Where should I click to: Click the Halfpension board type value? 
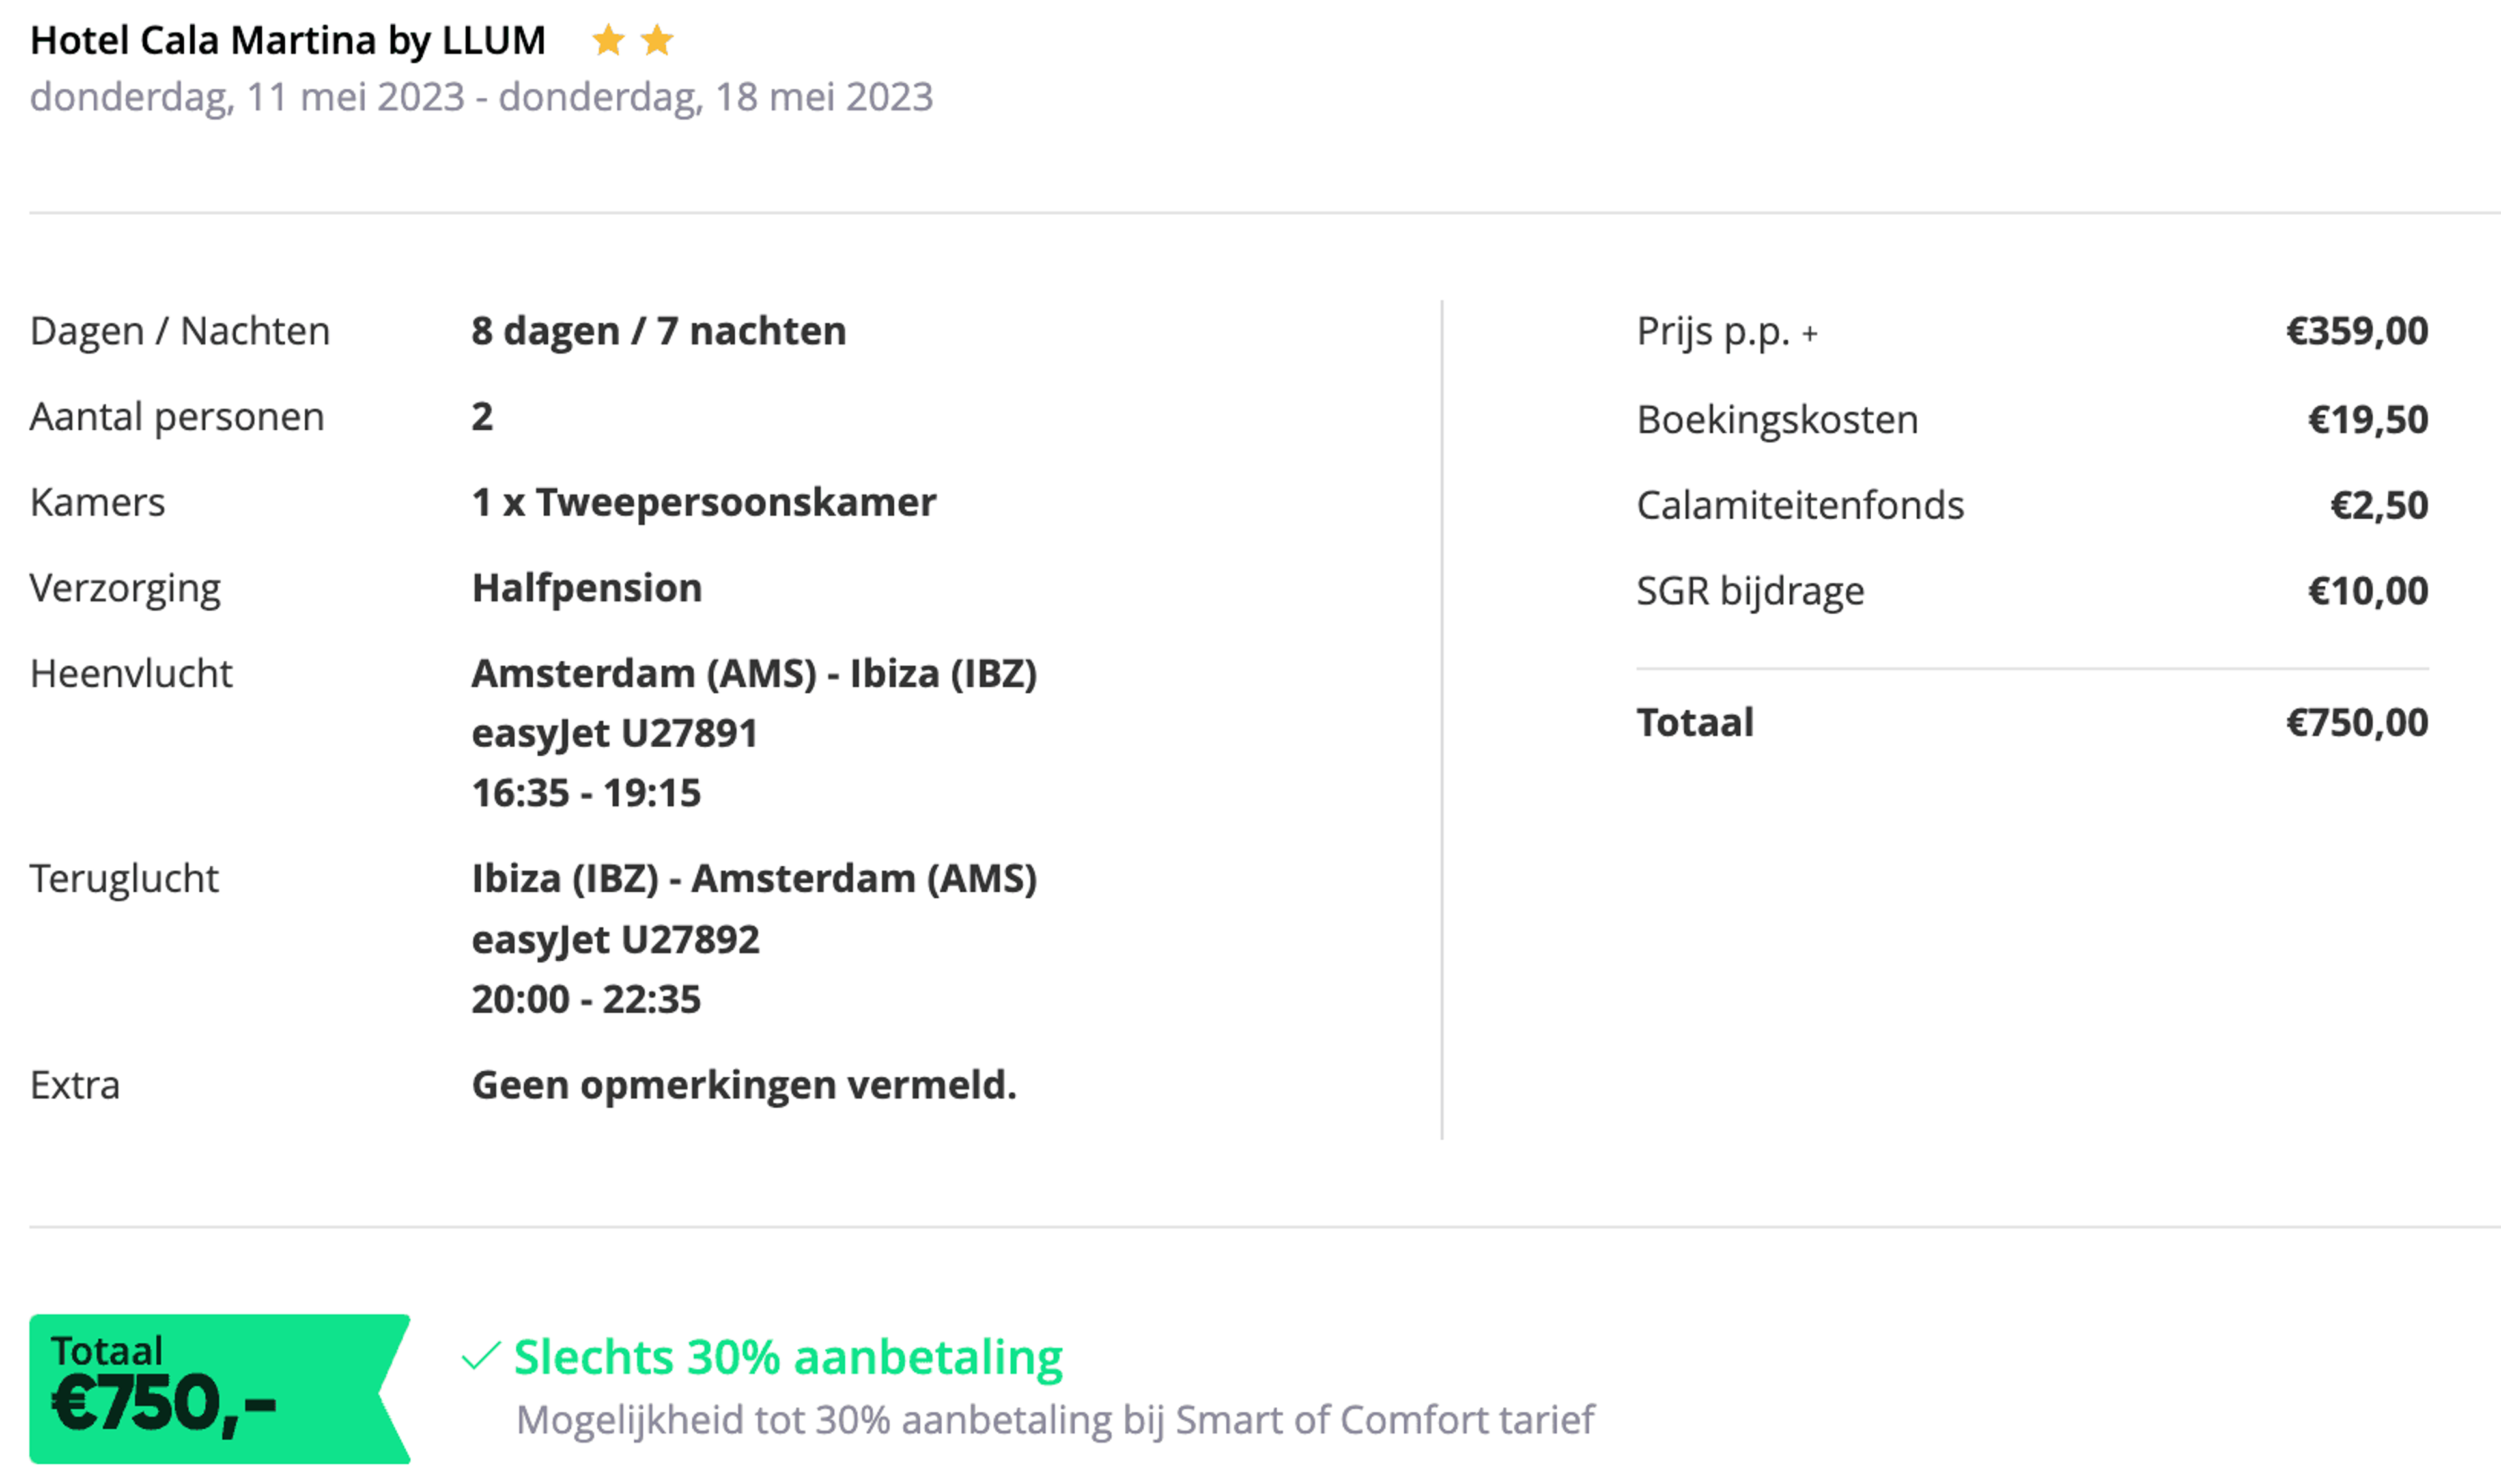point(586,588)
